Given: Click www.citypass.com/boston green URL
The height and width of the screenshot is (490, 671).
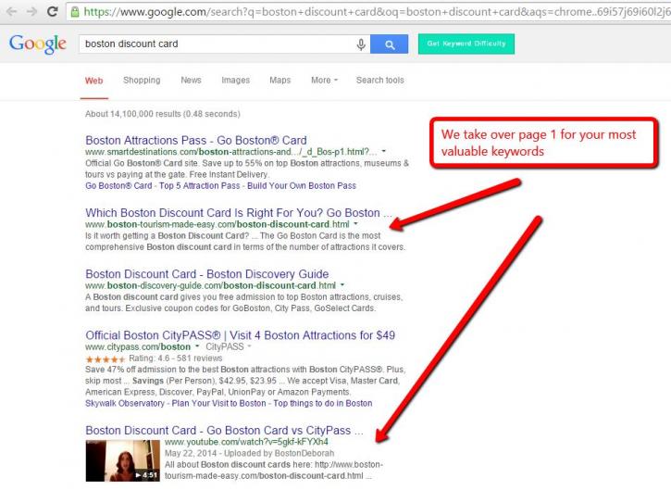Looking at the screenshot, I should tap(138, 347).
